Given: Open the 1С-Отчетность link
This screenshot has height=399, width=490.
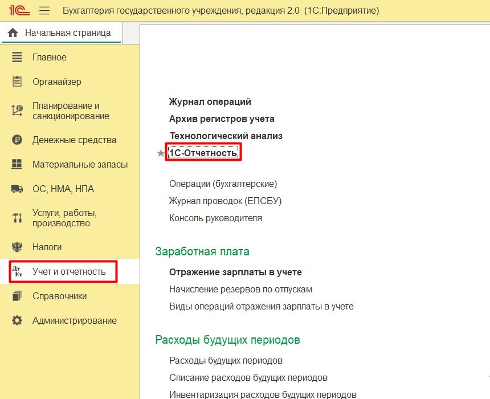Looking at the screenshot, I should (203, 153).
